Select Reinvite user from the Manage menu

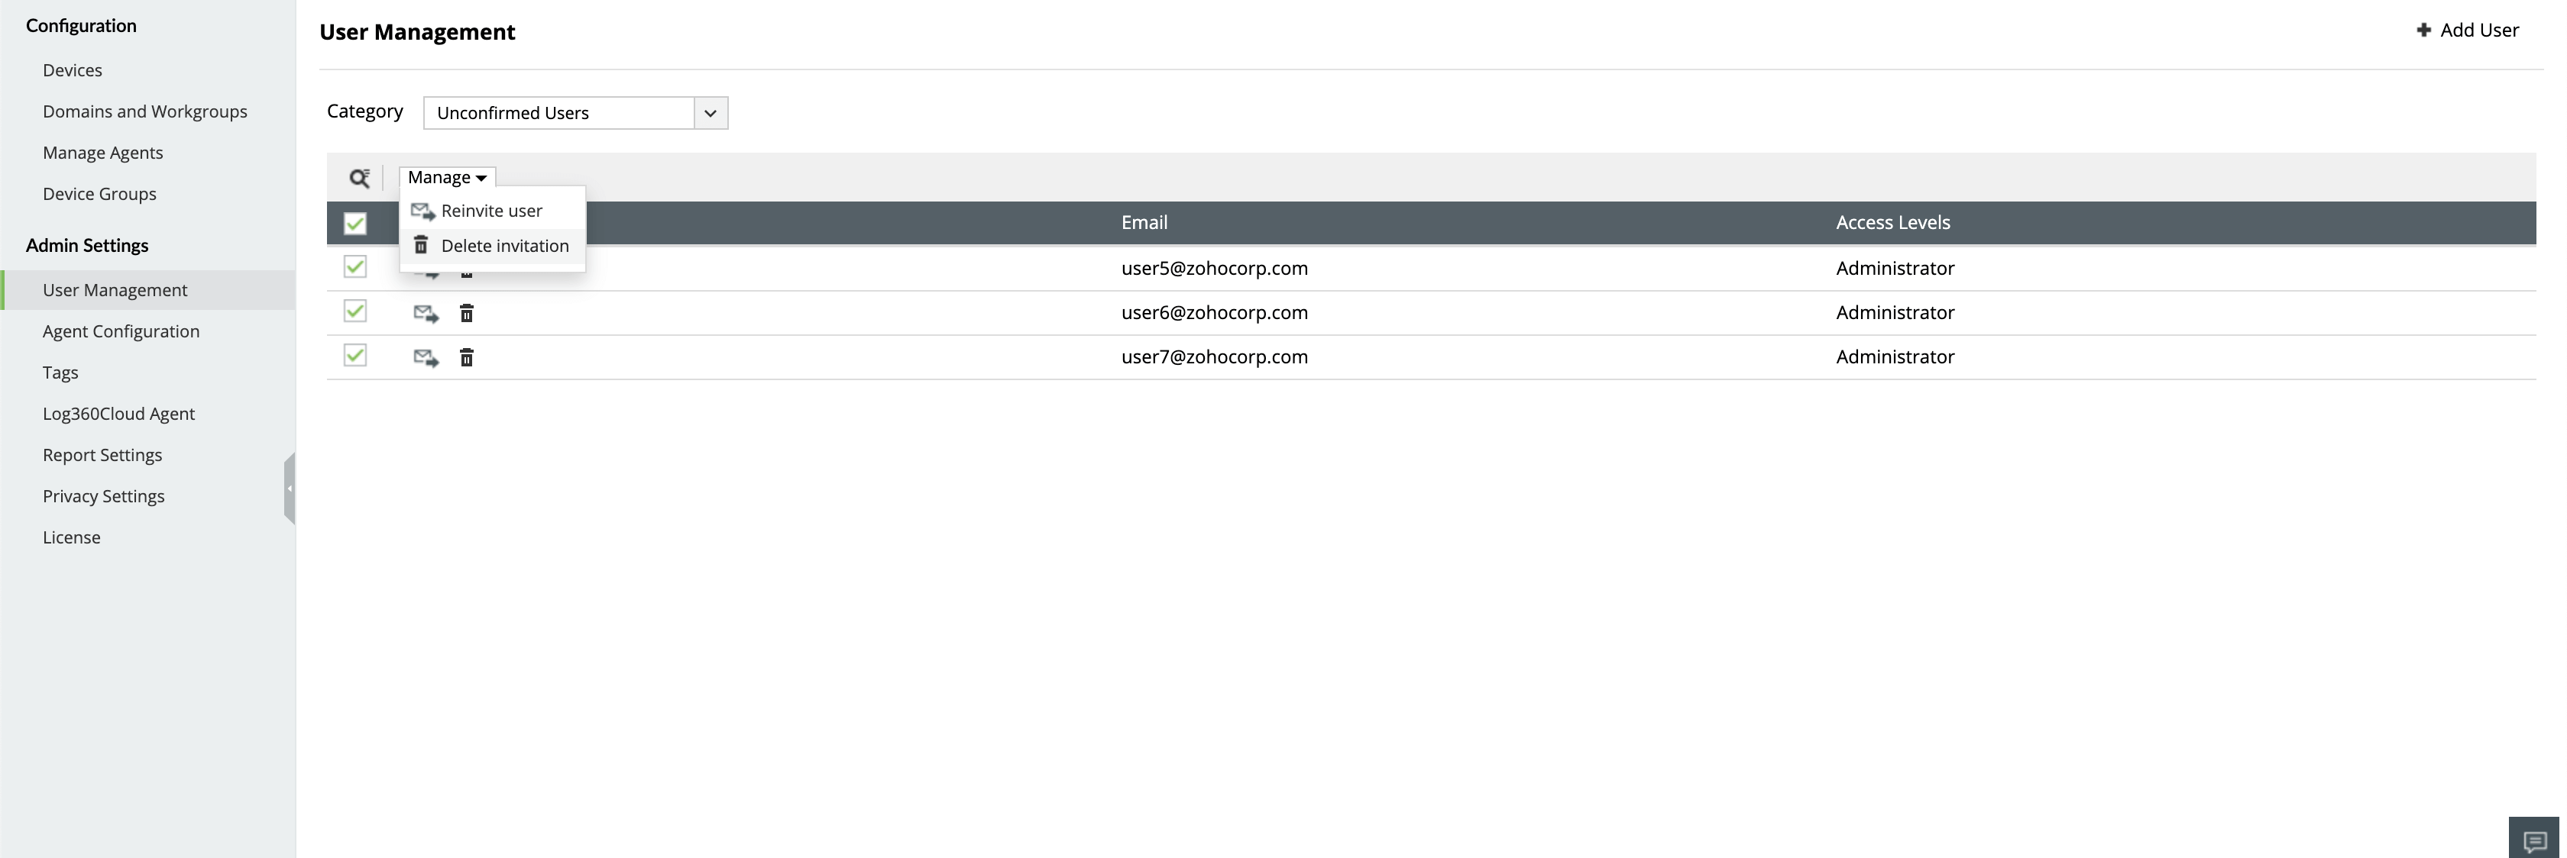pos(492,210)
